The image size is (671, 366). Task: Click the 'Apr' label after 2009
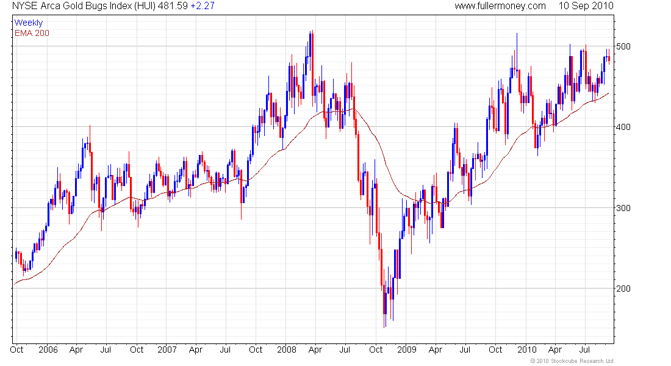tap(435, 350)
